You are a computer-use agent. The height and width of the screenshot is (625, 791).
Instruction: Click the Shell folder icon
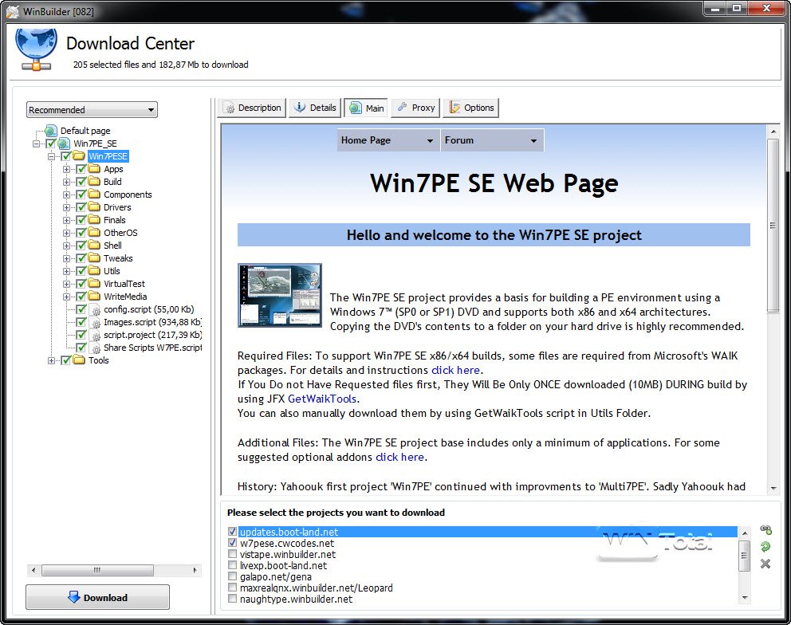coord(94,246)
